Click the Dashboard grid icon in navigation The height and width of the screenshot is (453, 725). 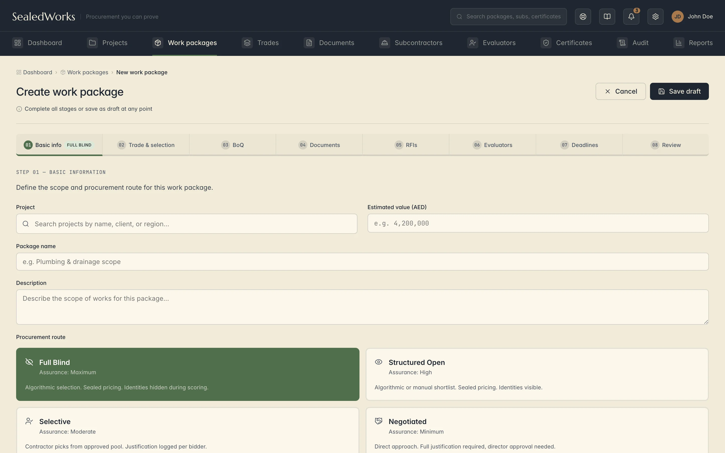18,43
